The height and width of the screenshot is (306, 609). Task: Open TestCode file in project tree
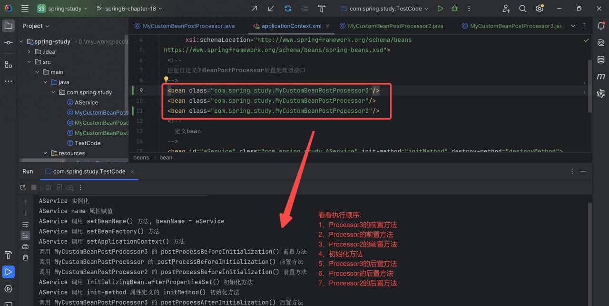87,143
